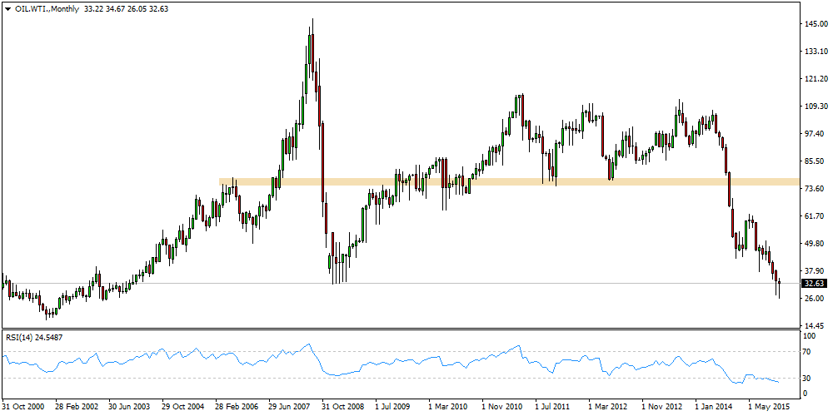Image resolution: width=833 pixels, height=416 pixels.
Task: Click the RSI 100 scale label
Action: tap(808, 335)
